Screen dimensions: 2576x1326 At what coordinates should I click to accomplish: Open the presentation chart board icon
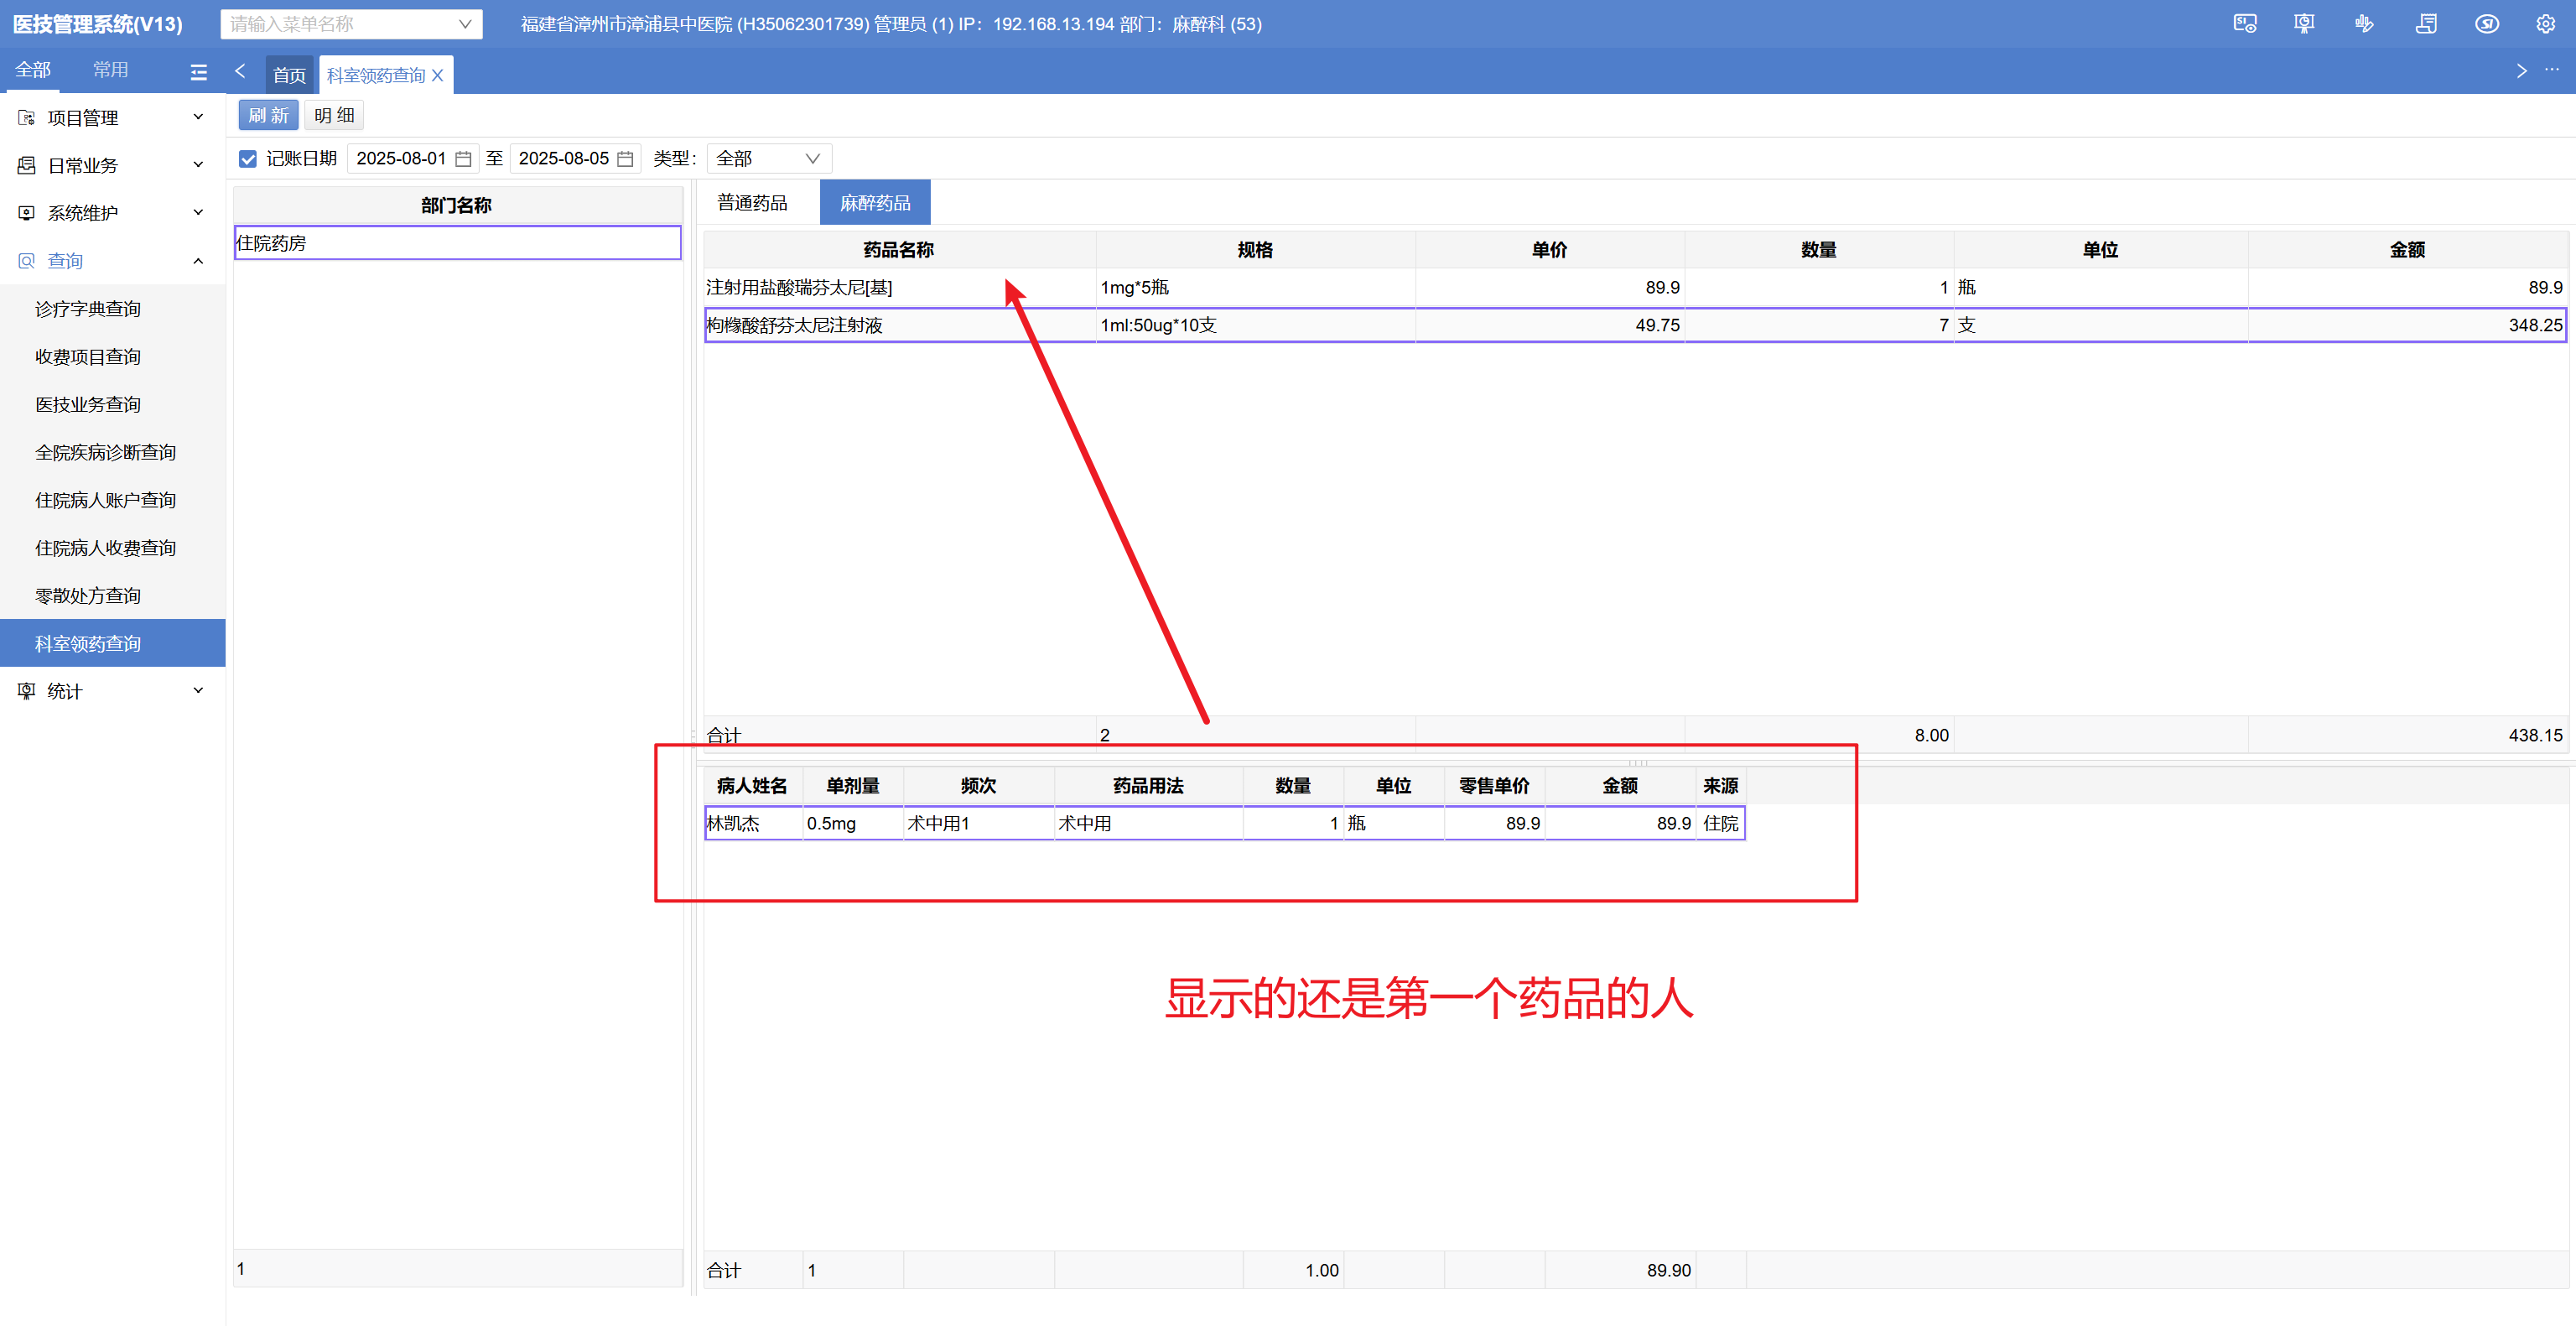2304,24
